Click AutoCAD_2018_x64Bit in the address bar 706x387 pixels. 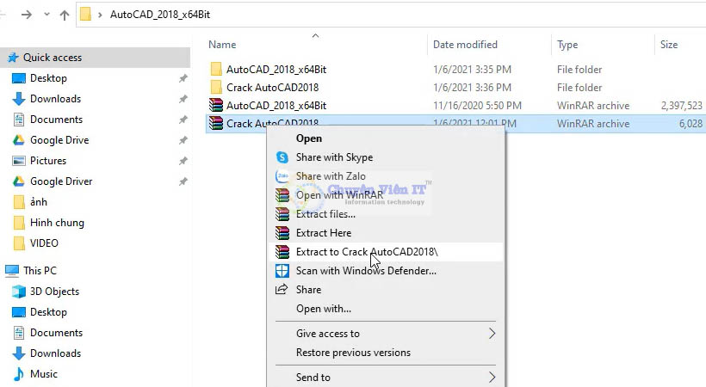point(160,15)
